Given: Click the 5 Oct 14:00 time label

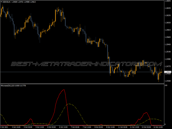Looking at the screenshot, I should [x=40, y=127].
